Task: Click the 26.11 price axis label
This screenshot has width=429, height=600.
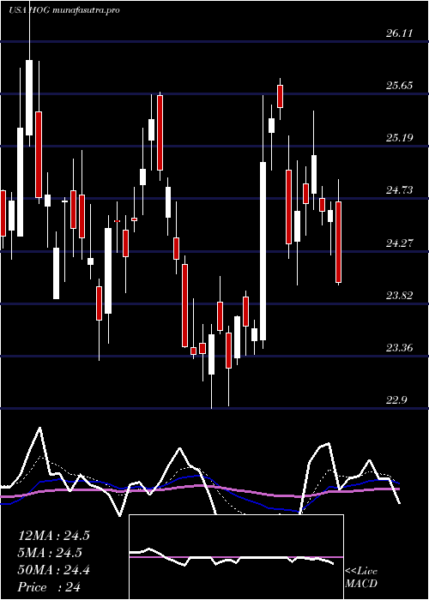Action: [x=399, y=33]
